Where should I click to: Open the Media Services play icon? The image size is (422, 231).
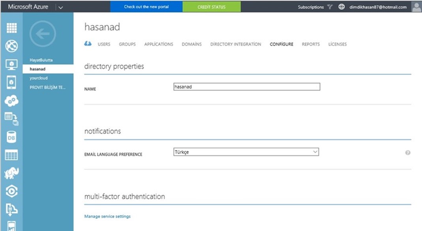[x=11, y=191]
